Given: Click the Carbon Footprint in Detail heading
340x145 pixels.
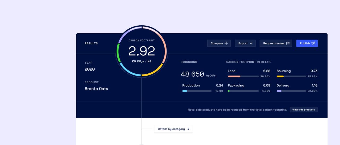Looking at the screenshot, I should (248, 62).
